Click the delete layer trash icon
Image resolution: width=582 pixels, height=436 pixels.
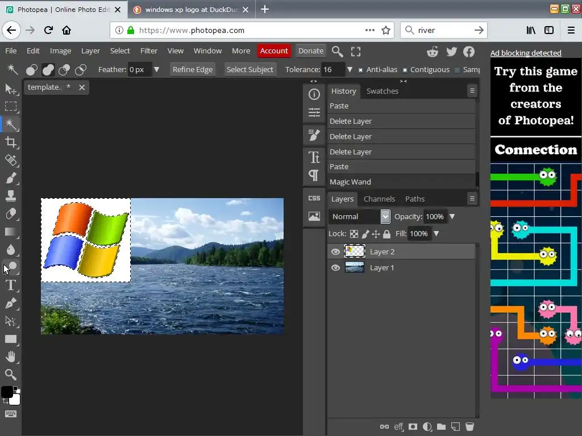click(469, 427)
